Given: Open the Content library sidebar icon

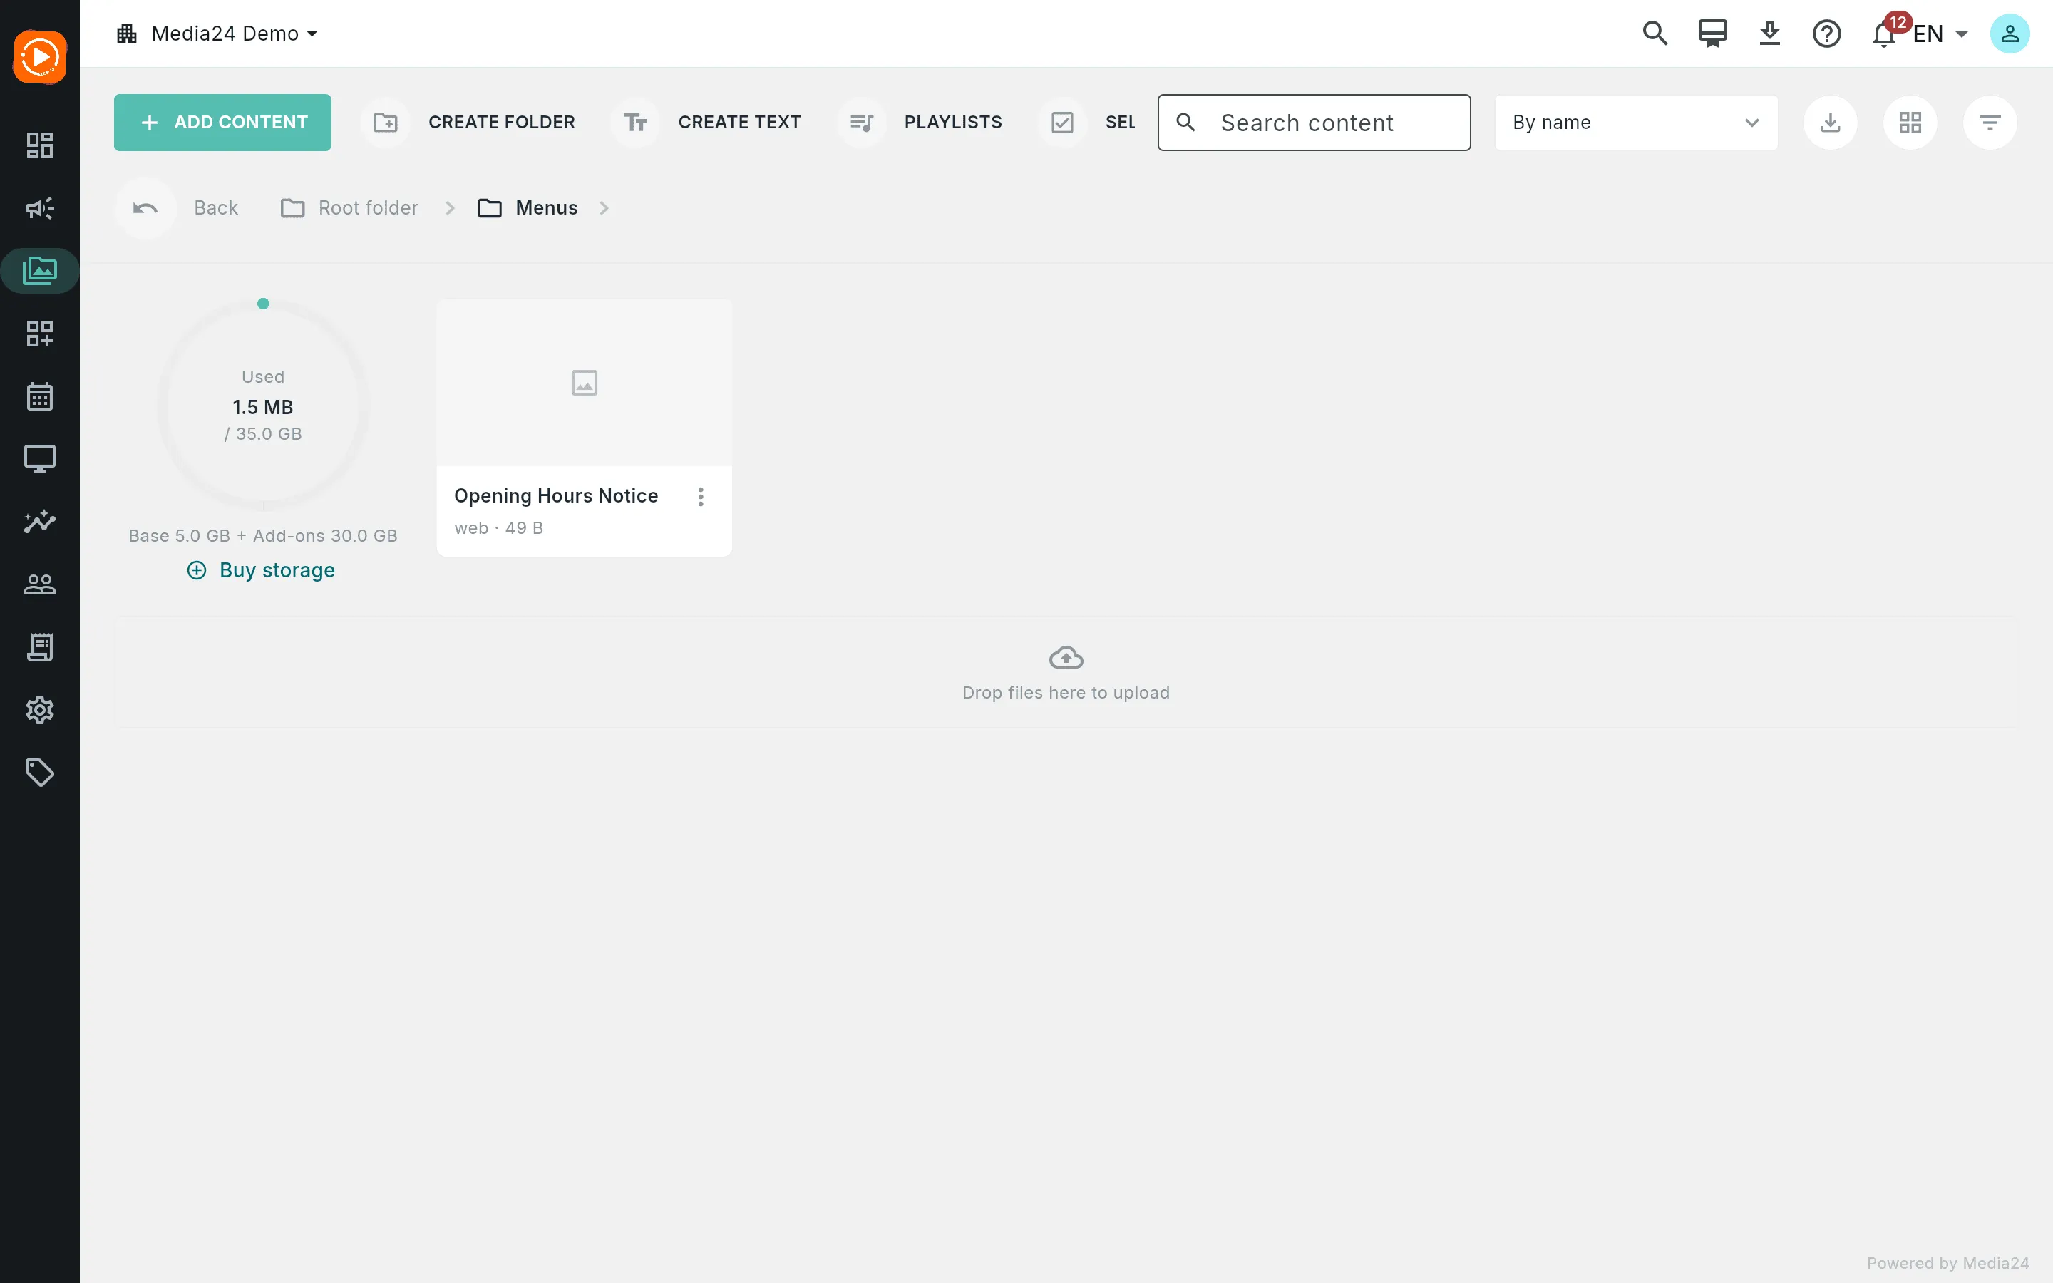Looking at the screenshot, I should (x=40, y=271).
